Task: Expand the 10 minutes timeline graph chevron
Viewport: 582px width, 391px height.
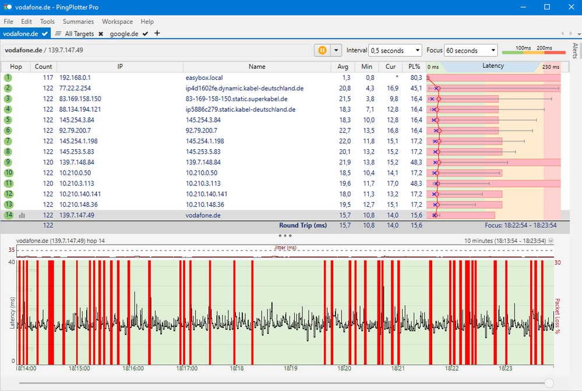Action: 551,241
